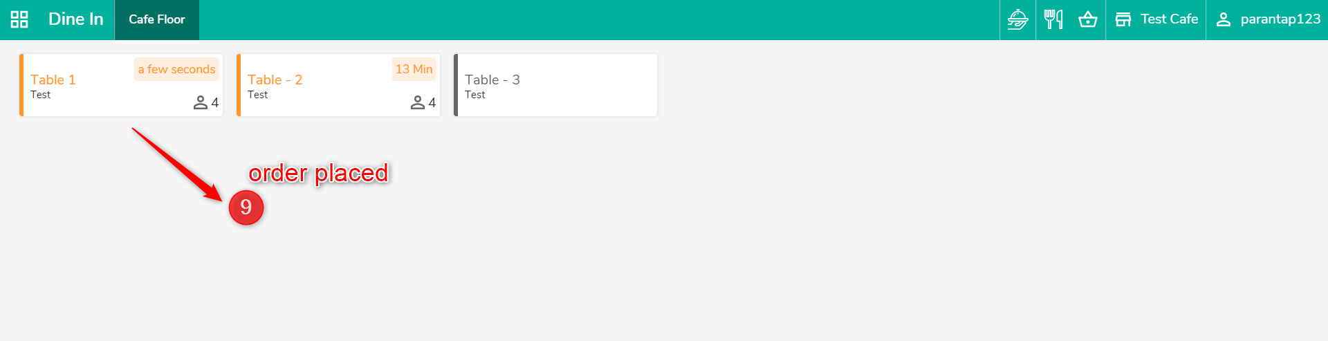Click the guest count icon on Table 1
The image size is (1328, 341).
pyautogui.click(x=201, y=102)
